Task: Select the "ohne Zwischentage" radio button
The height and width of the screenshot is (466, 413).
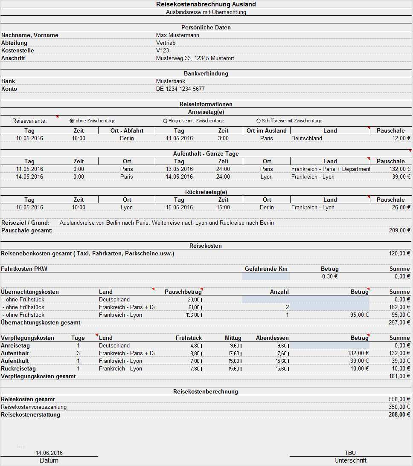Action: click(x=72, y=121)
